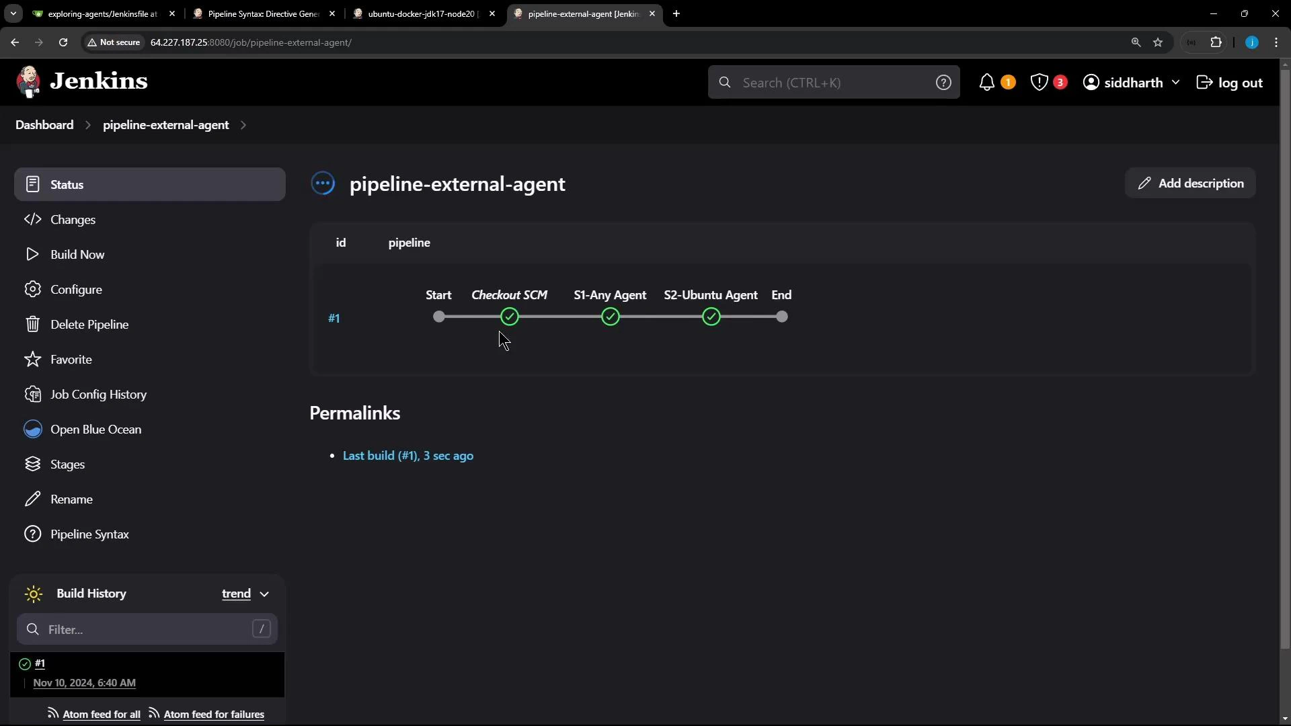Toggle the browser bookmark star
This screenshot has height=726, width=1291.
coord(1158,42)
